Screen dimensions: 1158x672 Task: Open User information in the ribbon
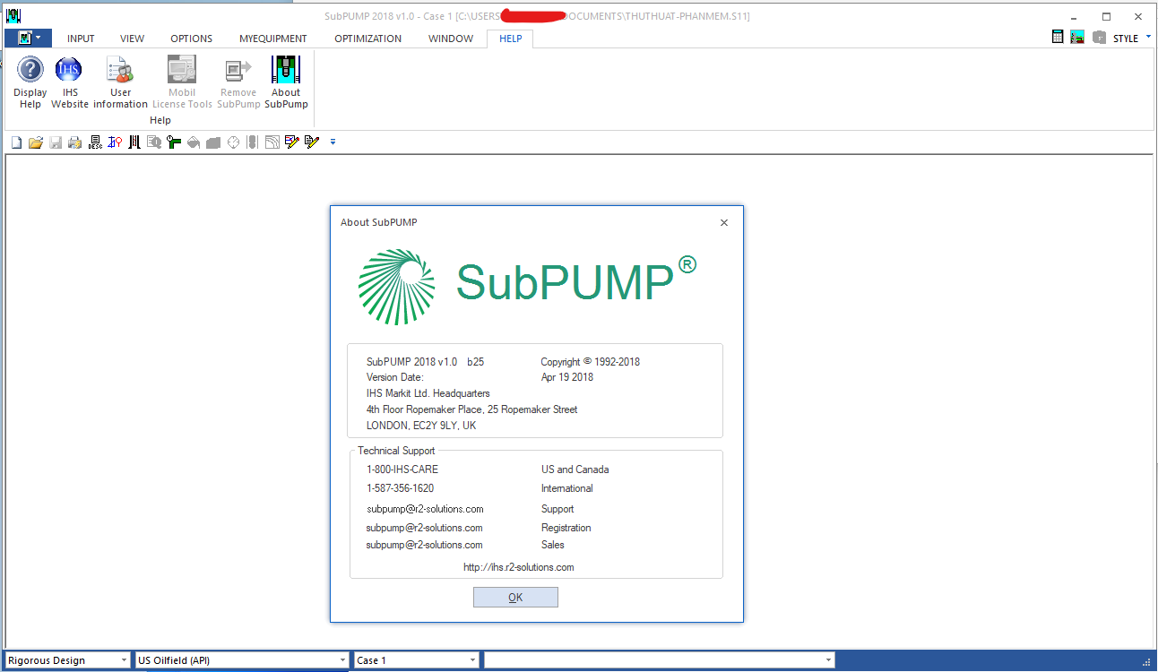[120, 82]
